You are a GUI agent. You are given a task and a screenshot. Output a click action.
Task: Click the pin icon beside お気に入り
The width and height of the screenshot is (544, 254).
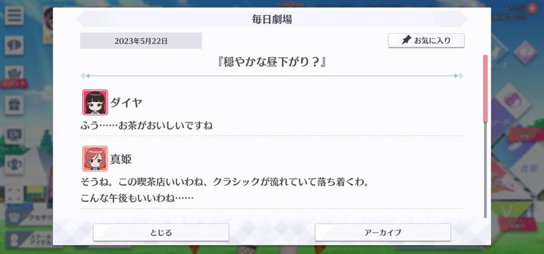[x=406, y=41]
